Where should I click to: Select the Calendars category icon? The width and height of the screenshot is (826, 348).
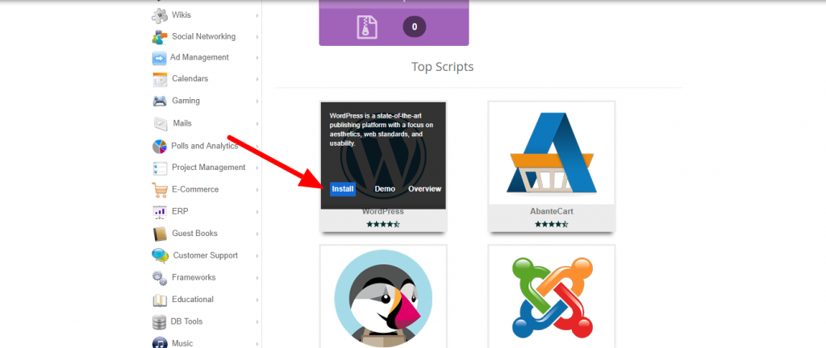tap(160, 80)
